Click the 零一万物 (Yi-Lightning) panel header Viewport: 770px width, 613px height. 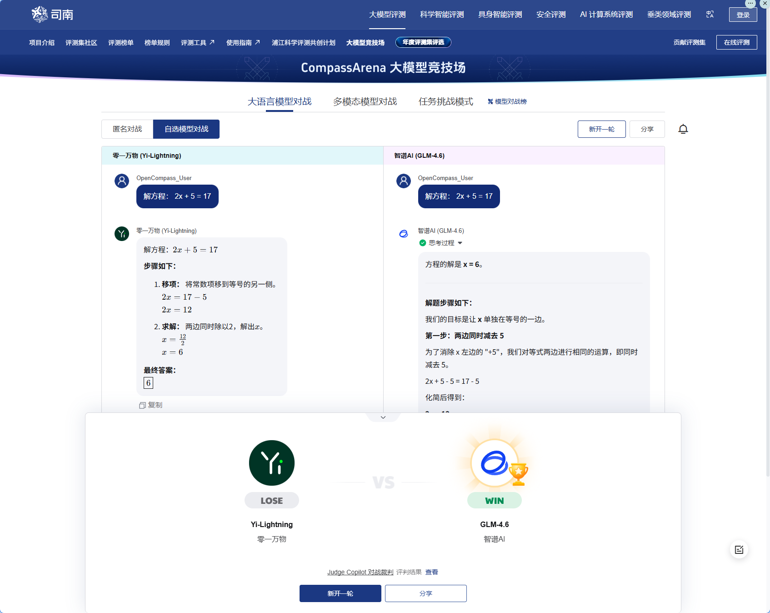click(242, 156)
